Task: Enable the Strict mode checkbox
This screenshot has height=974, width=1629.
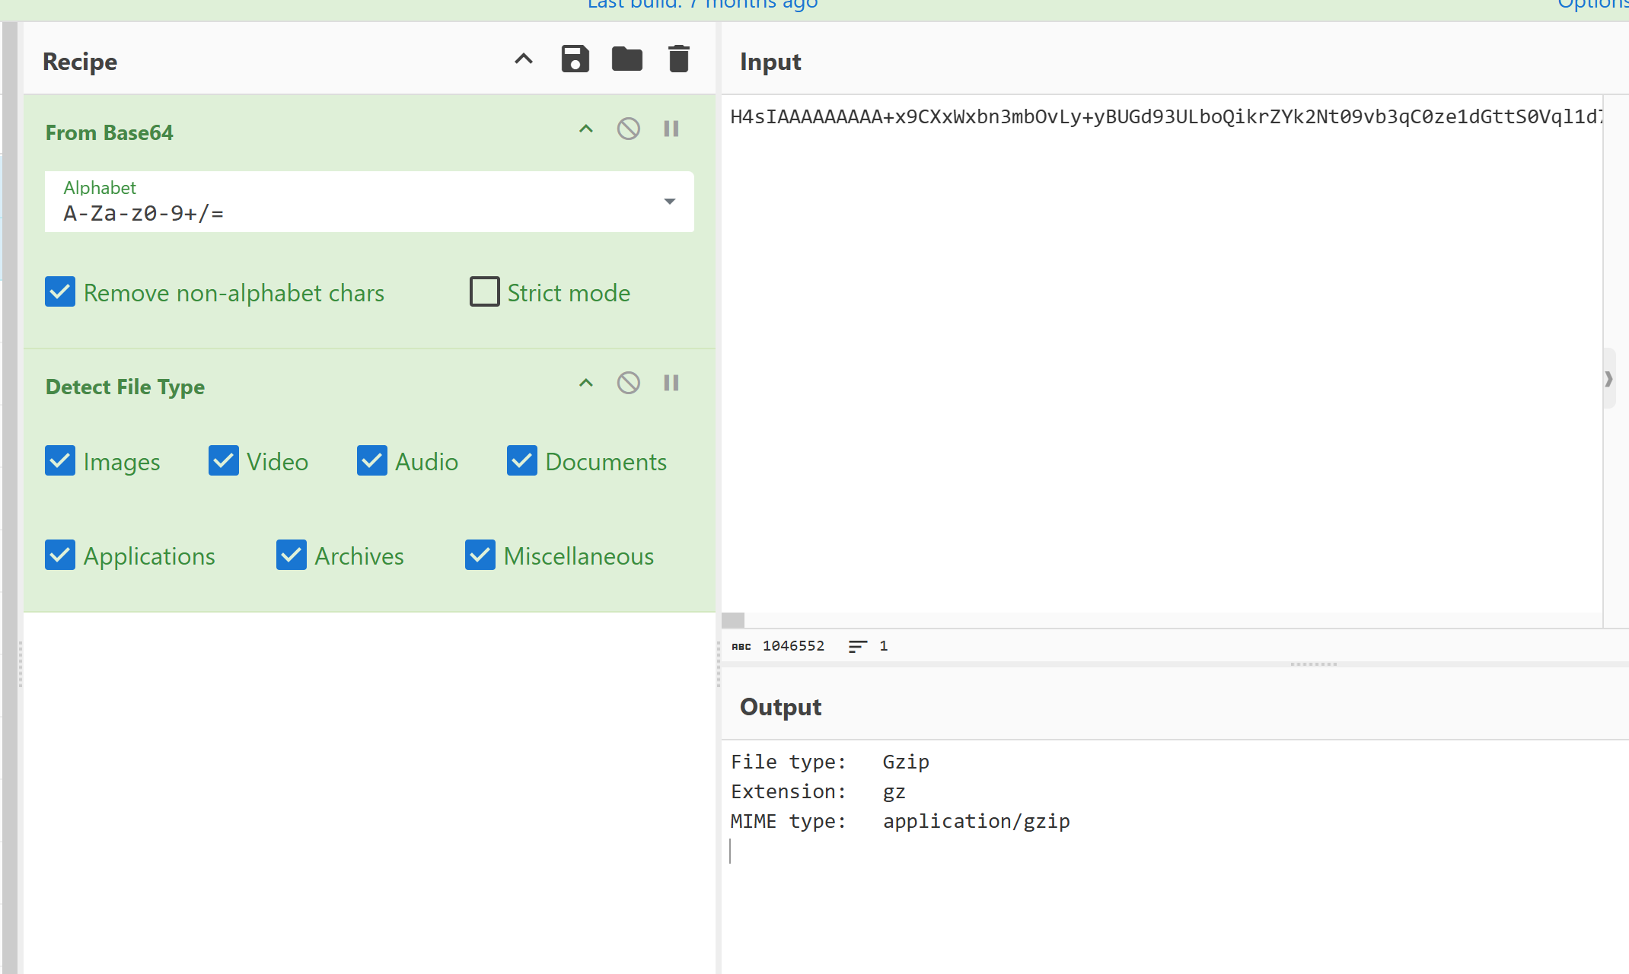Action: (485, 292)
